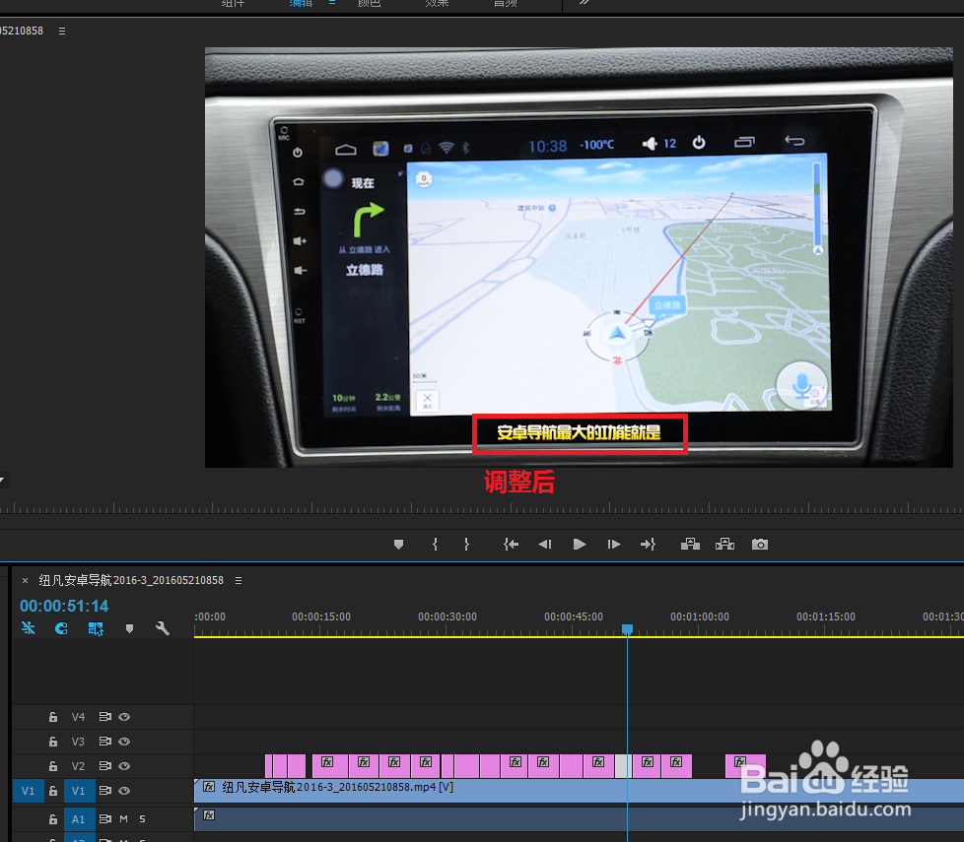Click the 00:00:51:14 playhead timecode
The width and height of the screenshot is (964, 842).
tap(64, 607)
